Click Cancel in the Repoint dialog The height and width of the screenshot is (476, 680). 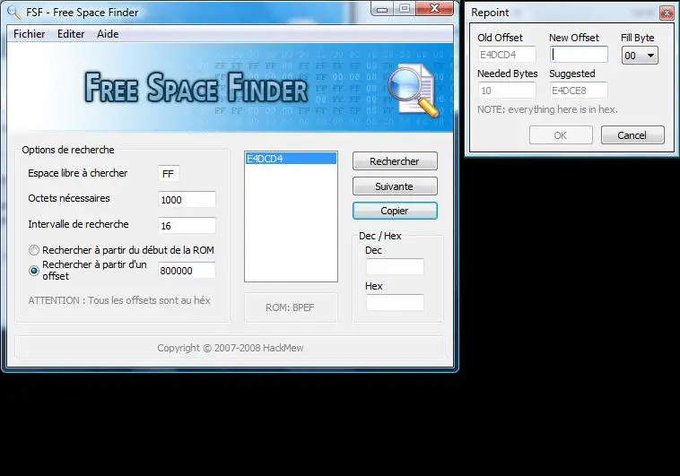632,135
